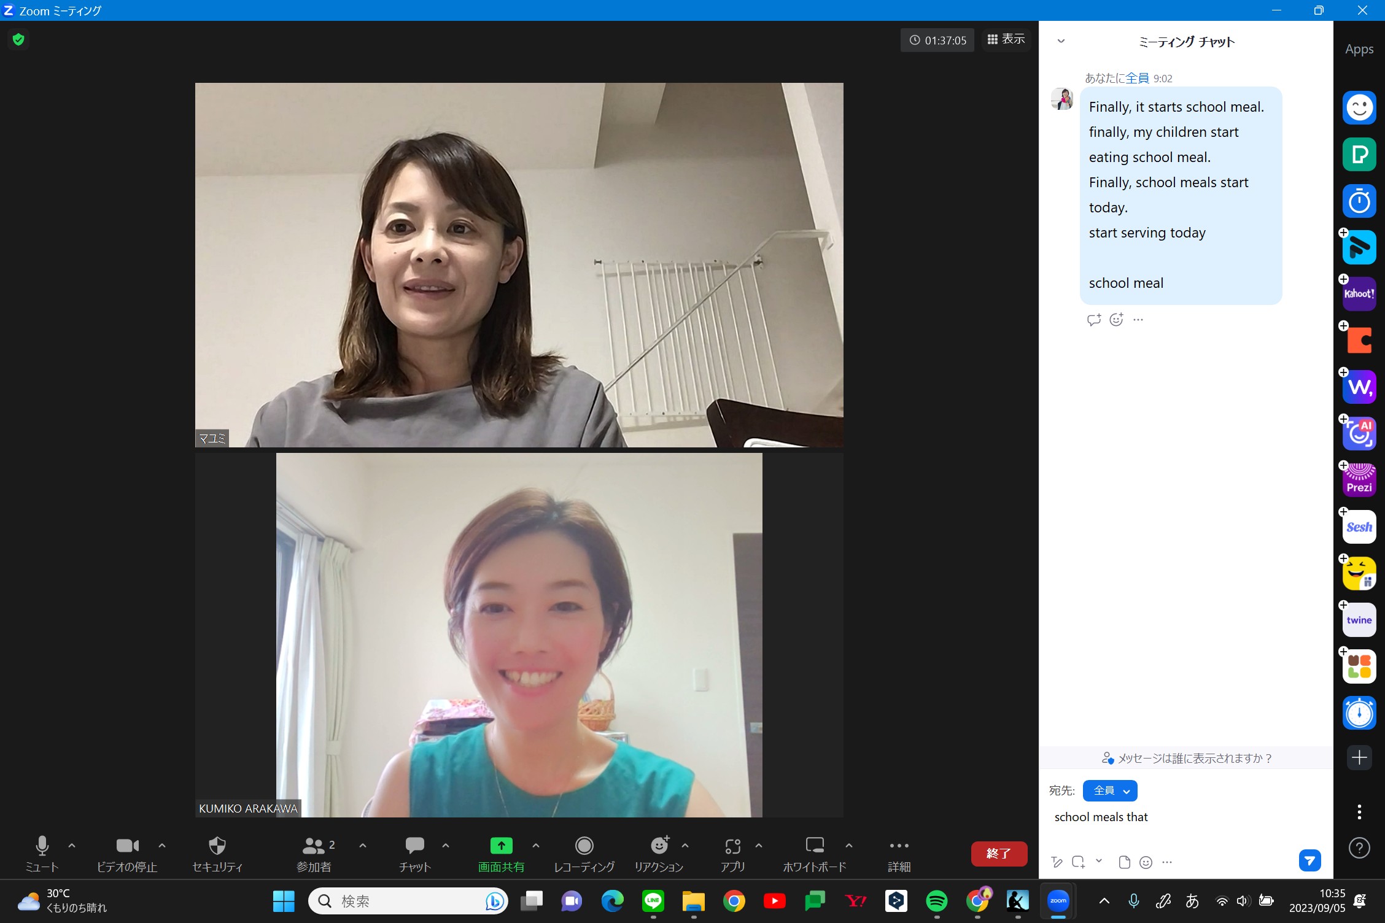1385x923 pixels.
Task: Open more options for the chat message
Action: pos(1138,320)
